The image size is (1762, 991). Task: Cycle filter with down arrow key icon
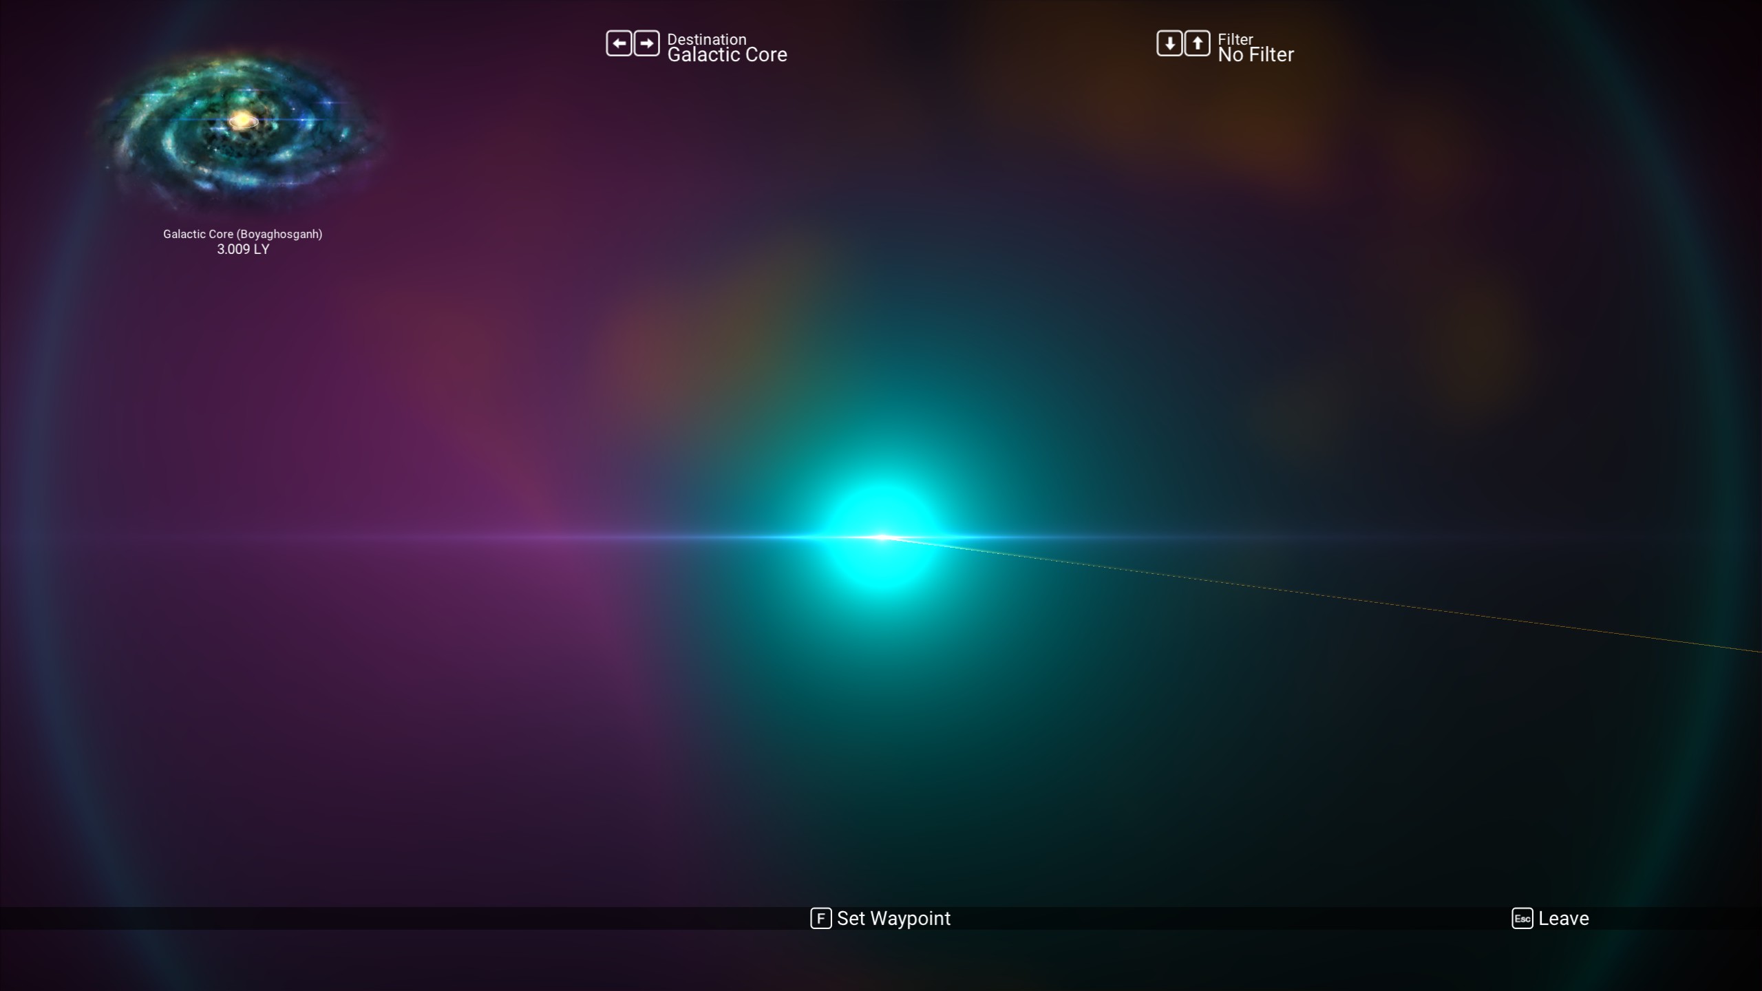1169,44
